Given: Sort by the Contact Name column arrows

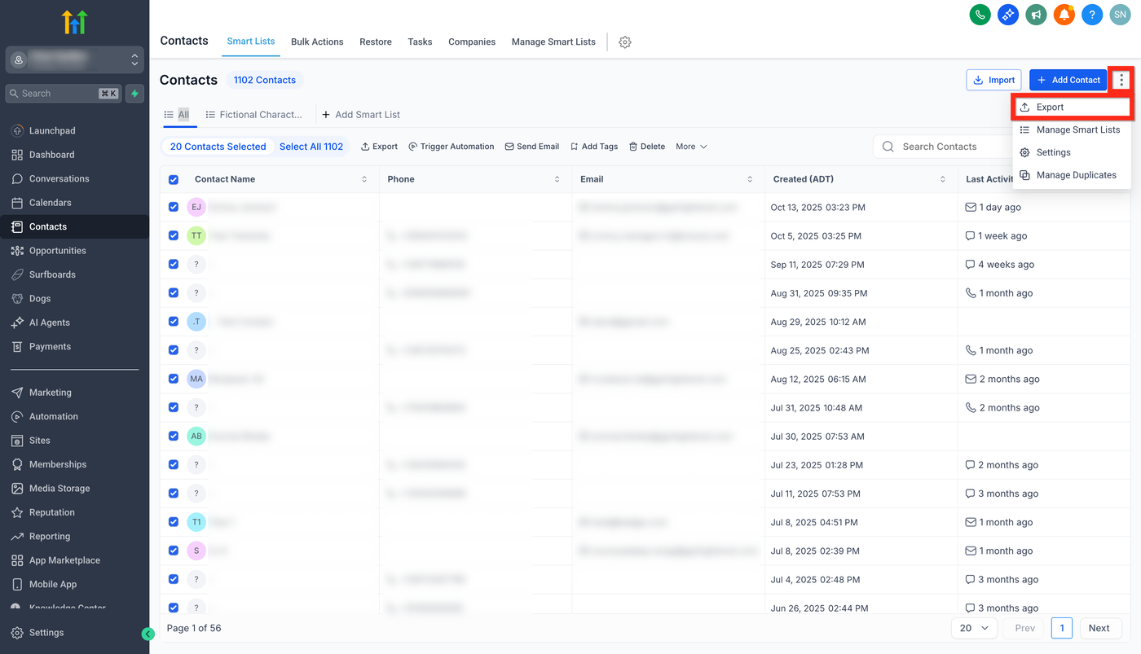Looking at the screenshot, I should (x=364, y=179).
